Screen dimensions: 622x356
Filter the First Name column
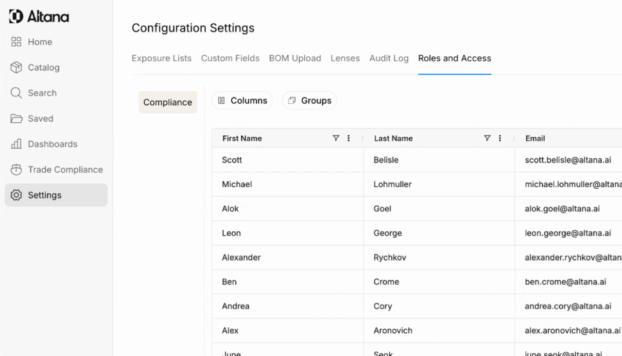coord(335,138)
